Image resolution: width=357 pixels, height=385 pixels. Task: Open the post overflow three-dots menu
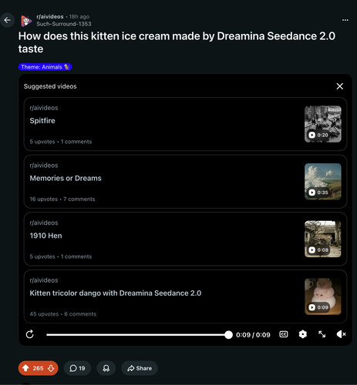[345, 20]
